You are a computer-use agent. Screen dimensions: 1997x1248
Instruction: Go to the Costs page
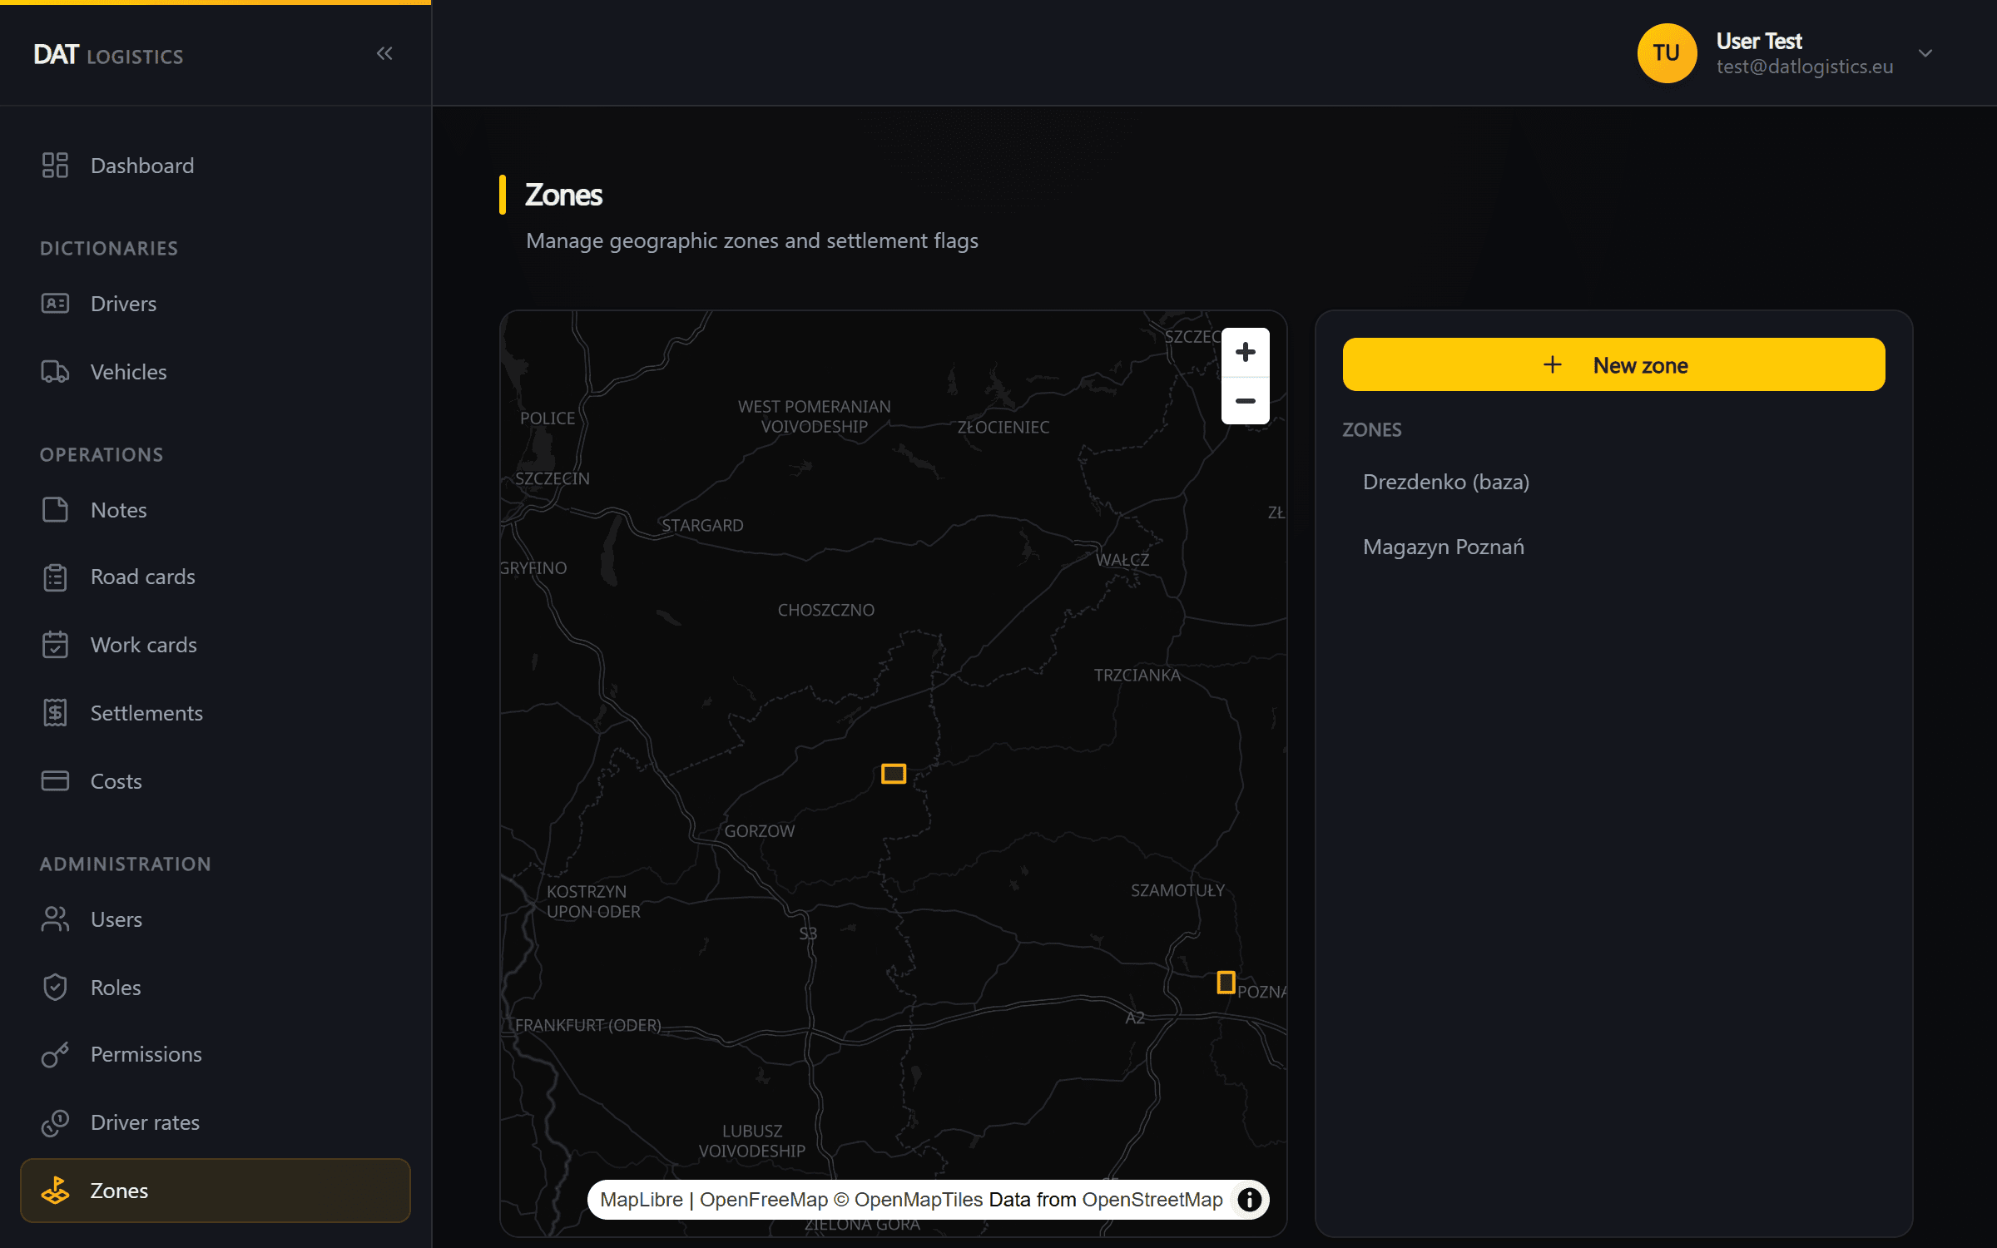(216, 780)
